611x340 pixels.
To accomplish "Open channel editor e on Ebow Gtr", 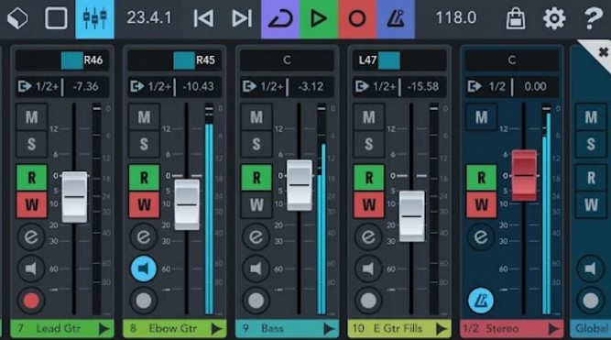I will pos(144,236).
